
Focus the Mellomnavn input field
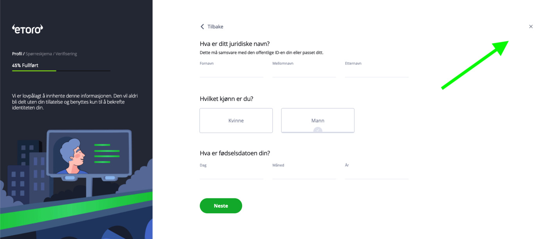coord(304,72)
